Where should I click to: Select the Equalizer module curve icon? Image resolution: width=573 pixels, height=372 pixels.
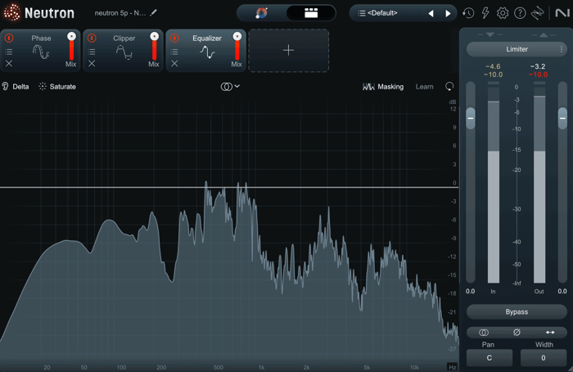[207, 52]
